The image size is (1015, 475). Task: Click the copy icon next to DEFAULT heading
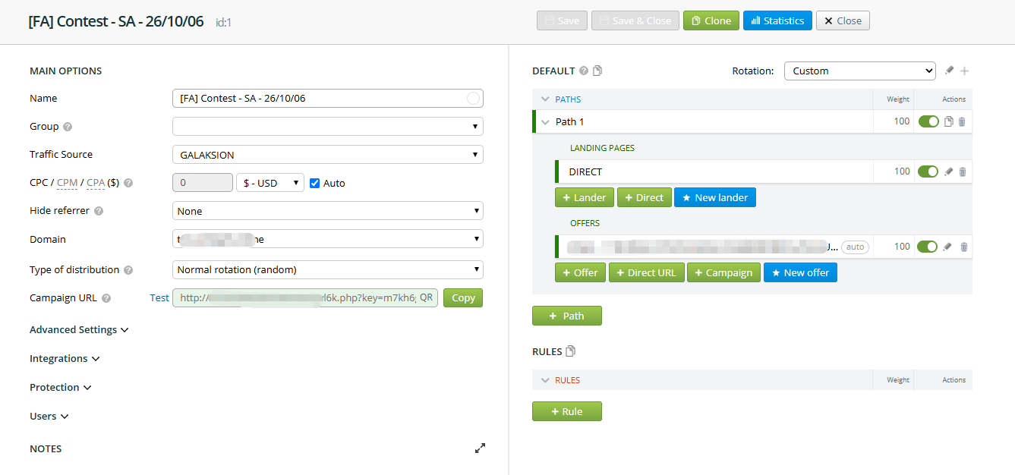(597, 71)
